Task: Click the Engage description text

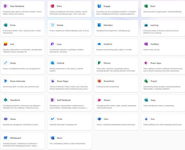Action: tap(116, 13)
